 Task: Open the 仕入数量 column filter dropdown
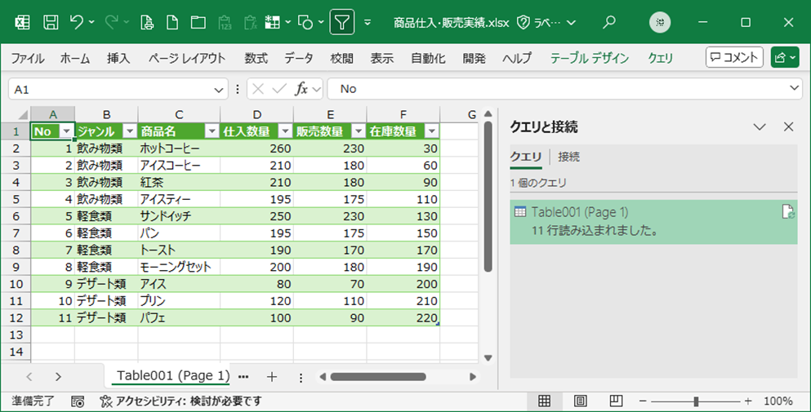coord(284,131)
